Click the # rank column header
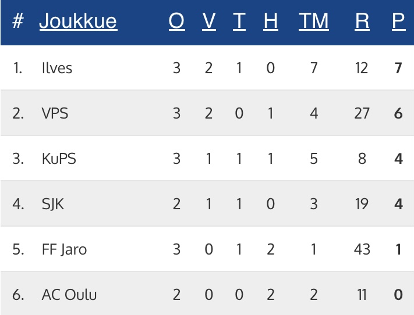414x315 pixels. tap(18, 22)
